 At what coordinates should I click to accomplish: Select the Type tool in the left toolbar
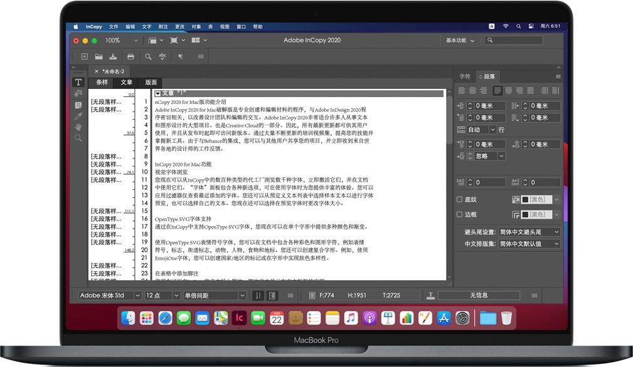click(78, 82)
